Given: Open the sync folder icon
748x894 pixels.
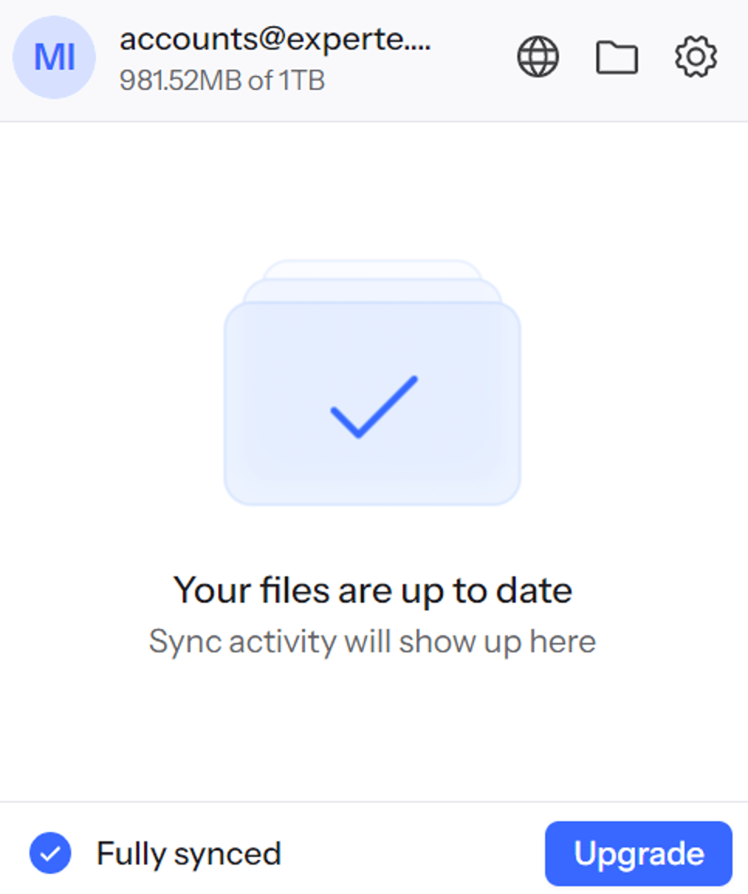Looking at the screenshot, I should click(616, 57).
